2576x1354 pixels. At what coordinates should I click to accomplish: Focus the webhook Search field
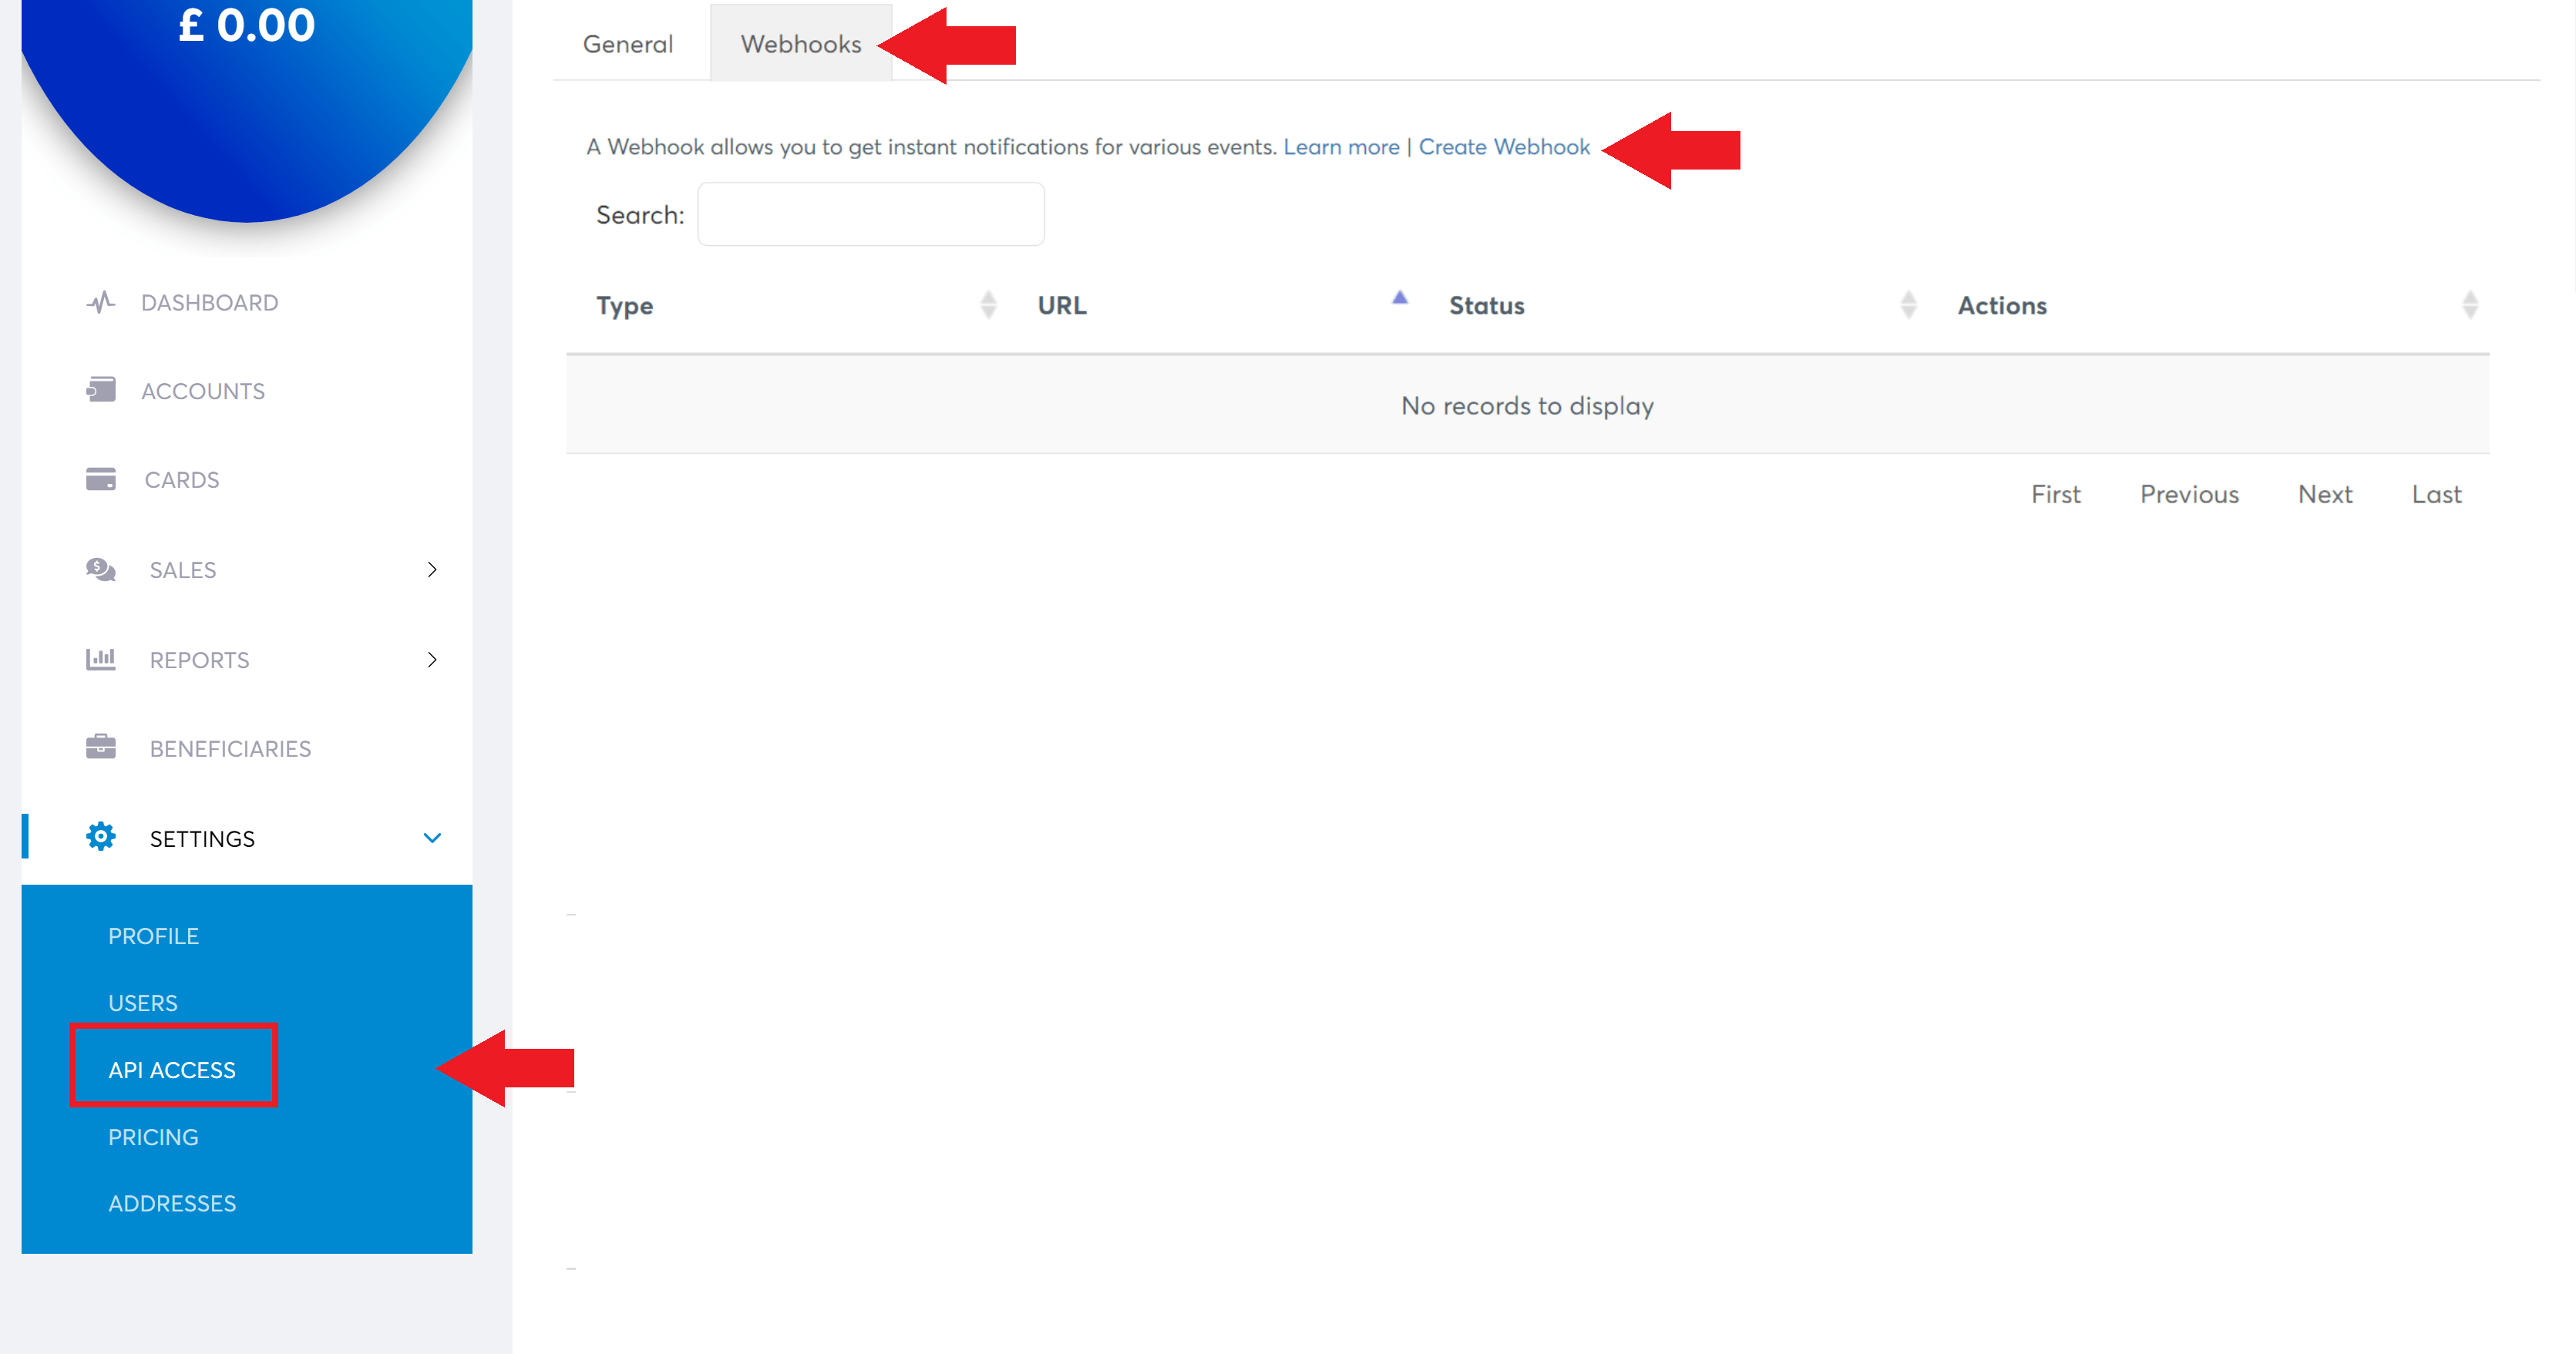871,214
